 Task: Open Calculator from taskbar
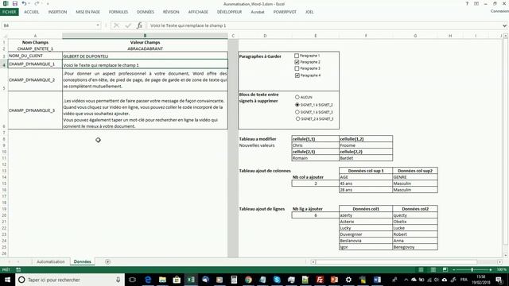[234, 280]
